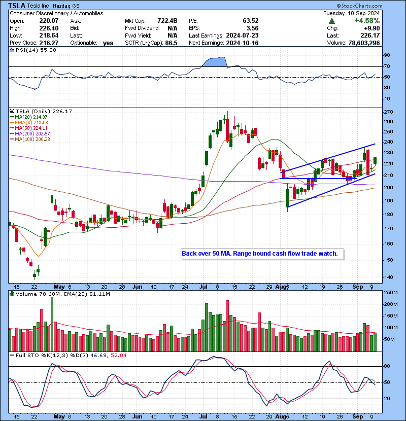Click Volume 78.60M, EMA(20) 81.11M label
Viewport: 406px width, 421px height.
[62, 294]
